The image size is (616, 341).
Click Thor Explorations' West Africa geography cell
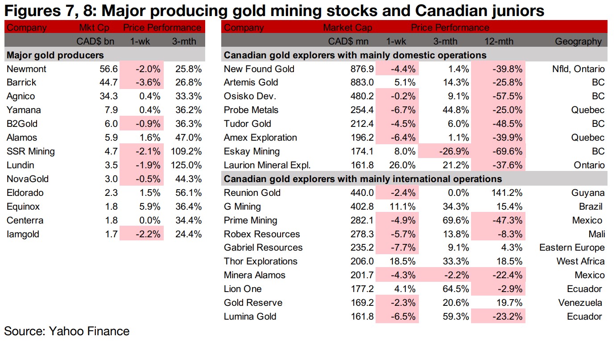click(580, 262)
